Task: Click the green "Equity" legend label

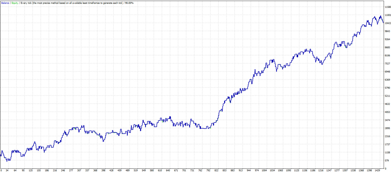Action: 15,3
